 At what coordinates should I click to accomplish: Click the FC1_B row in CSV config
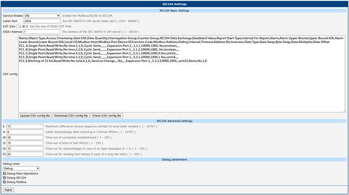click(99, 49)
